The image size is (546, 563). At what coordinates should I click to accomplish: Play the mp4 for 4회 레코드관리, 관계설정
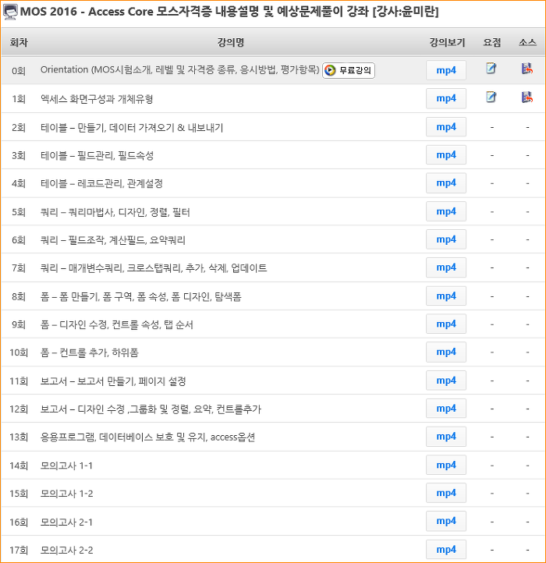coord(446,183)
